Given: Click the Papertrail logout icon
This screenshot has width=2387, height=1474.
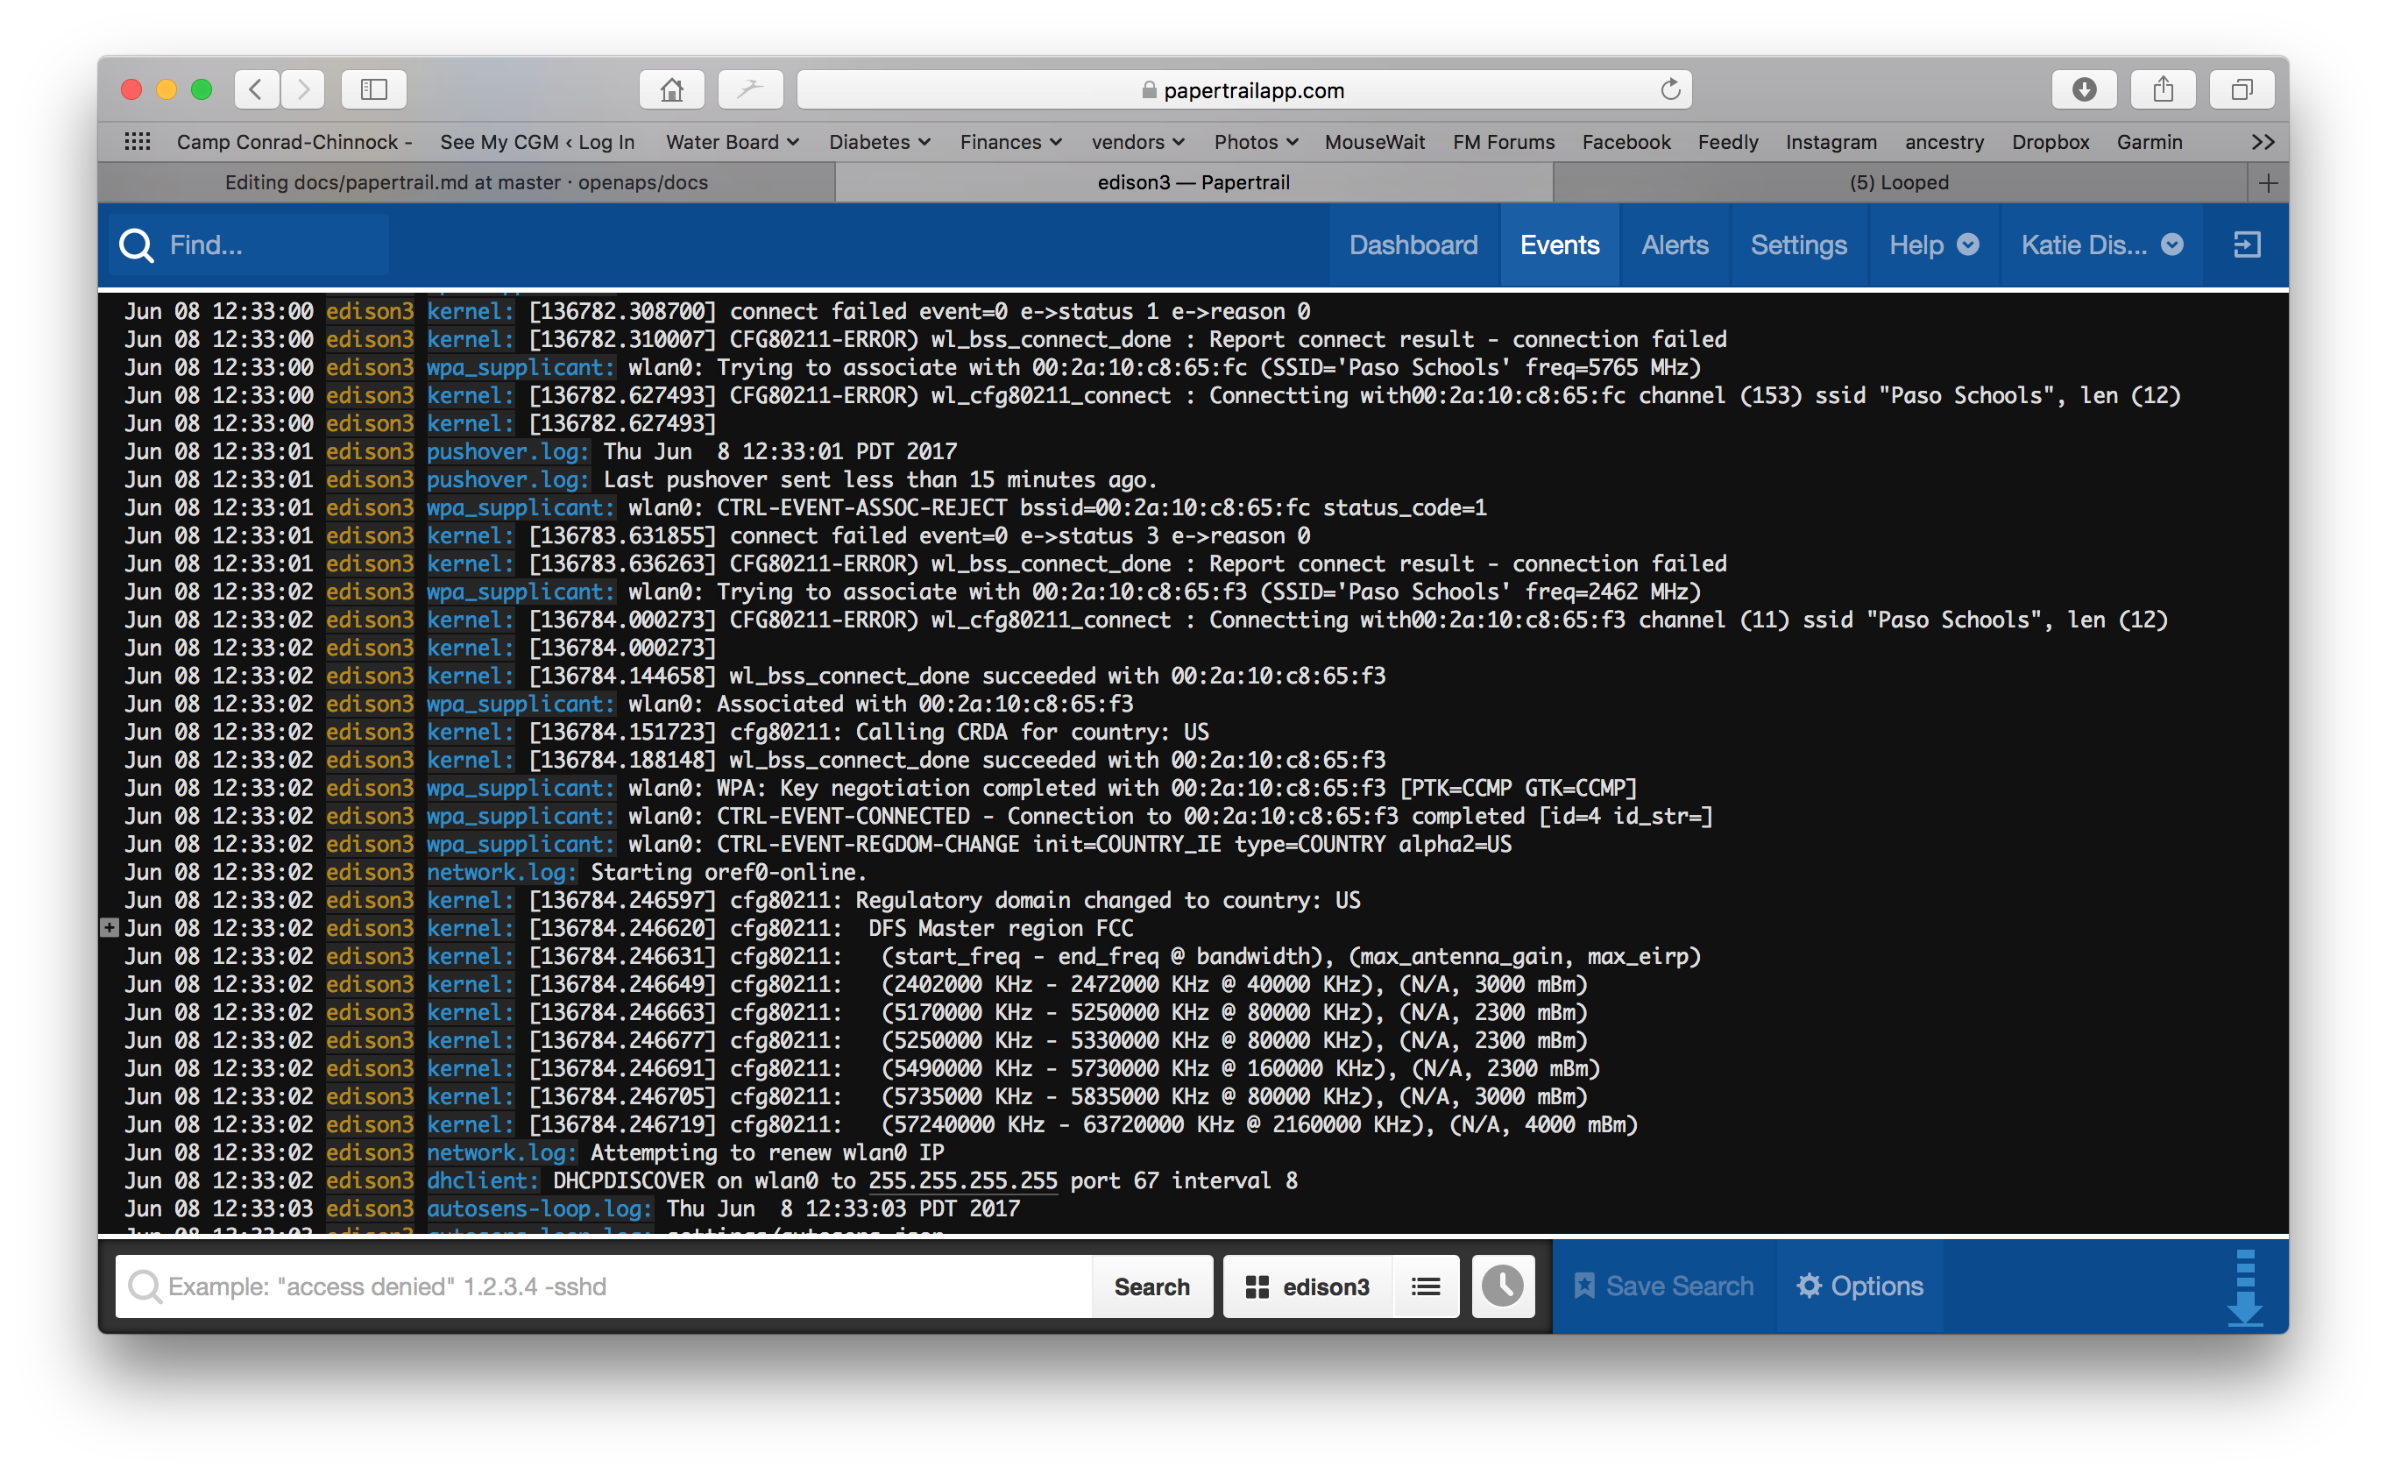Looking at the screenshot, I should (x=2247, y=244).
